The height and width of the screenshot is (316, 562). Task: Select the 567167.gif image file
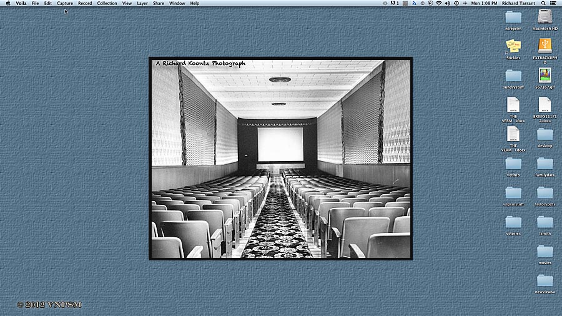pos(545,75)
